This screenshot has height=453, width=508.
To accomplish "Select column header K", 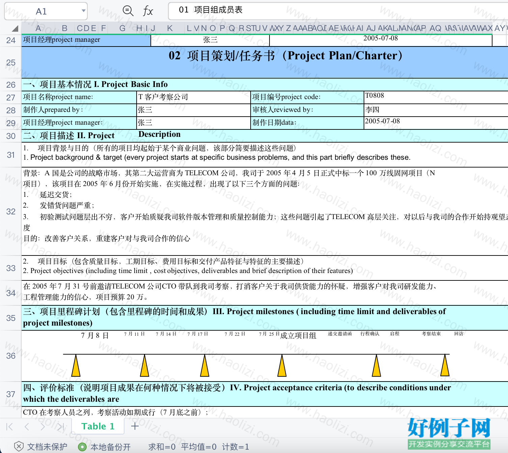I will [x=170, y=28].
